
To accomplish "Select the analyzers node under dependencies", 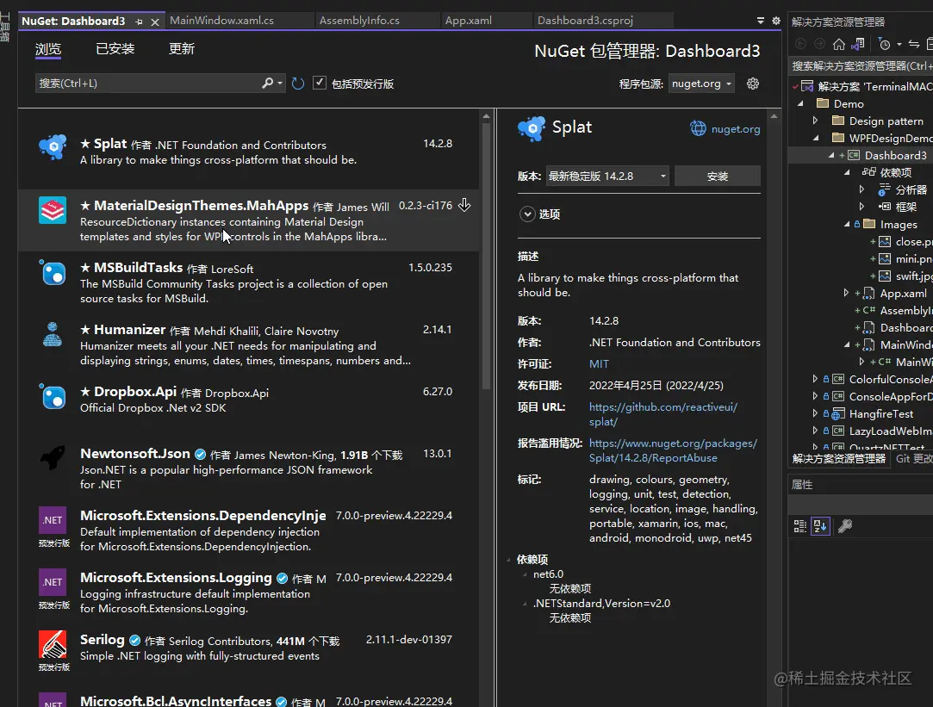I will pyautogui.click(x=911, y=189).
